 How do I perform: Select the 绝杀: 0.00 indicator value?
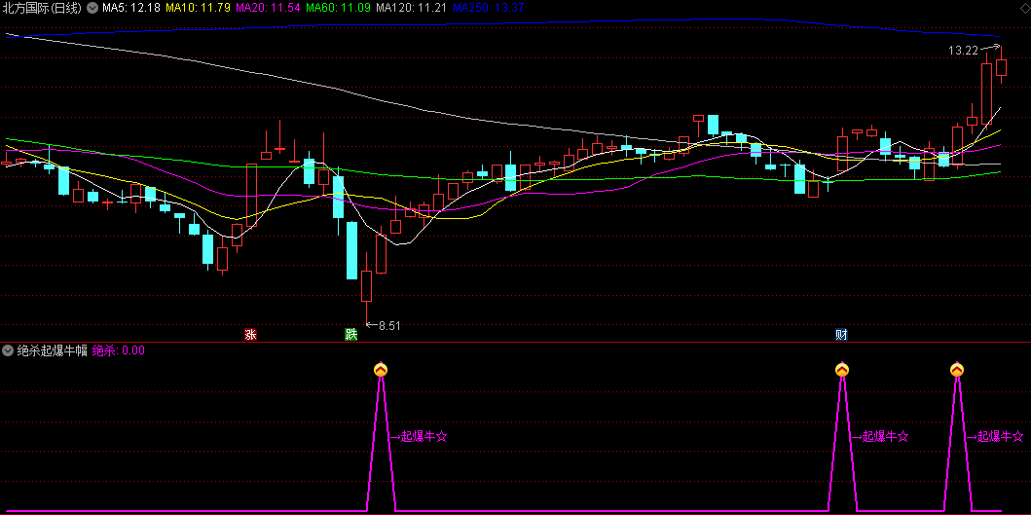(x=119, y=350)
